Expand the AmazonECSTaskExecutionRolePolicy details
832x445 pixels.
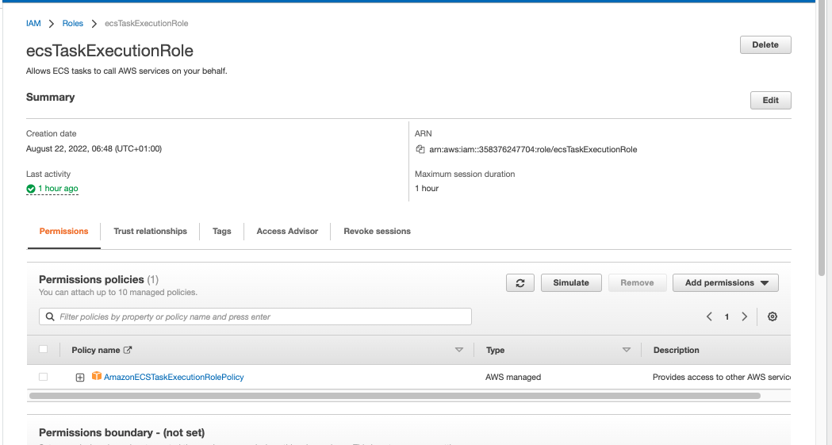pyautogui.click(x=80, y=377)
